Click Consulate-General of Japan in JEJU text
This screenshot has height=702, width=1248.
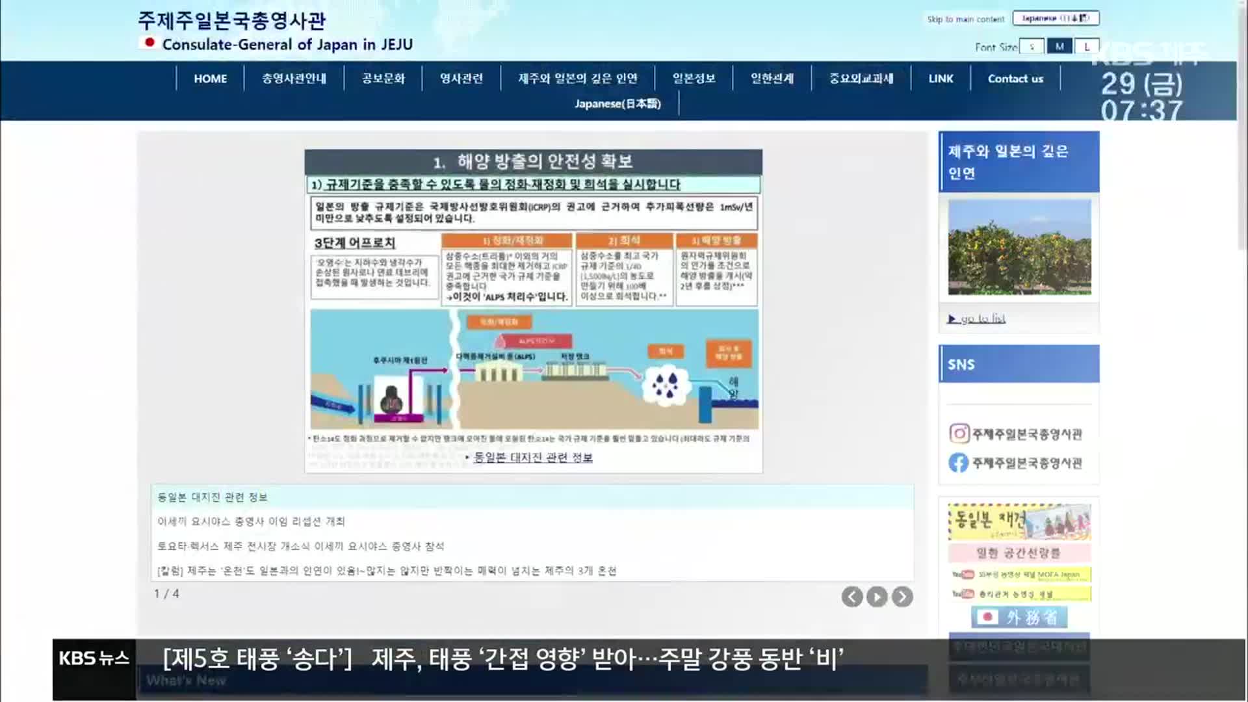pyautogui.click(x=287, y=44)
